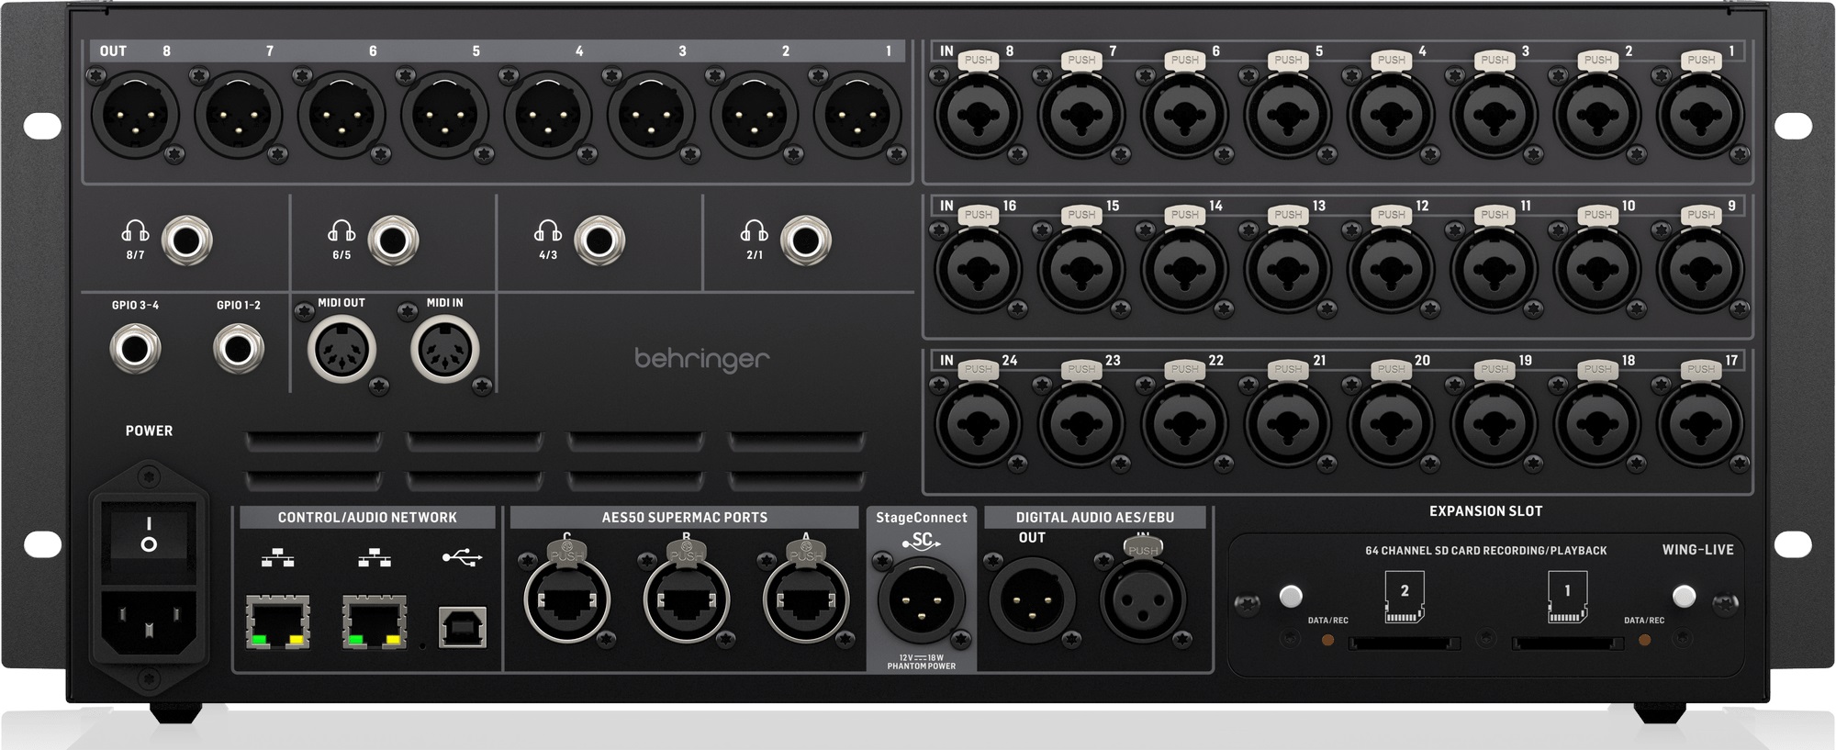
Task: Click the StageConnect SC logo
Action: 921,542
